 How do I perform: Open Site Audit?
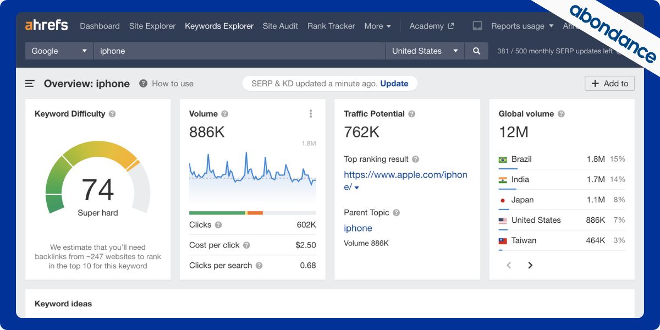click(x=280, y=26)
